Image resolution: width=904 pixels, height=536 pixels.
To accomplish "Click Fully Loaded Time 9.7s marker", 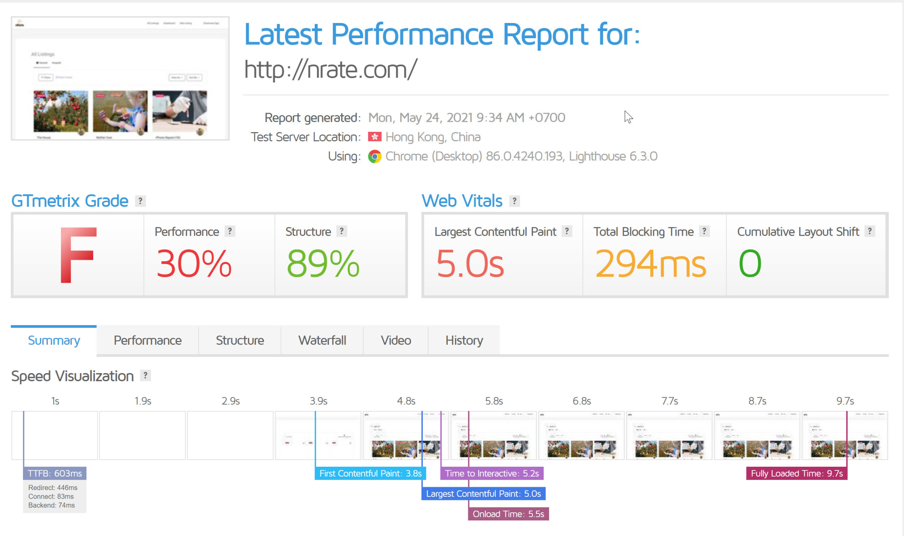I will coord(796,473).
